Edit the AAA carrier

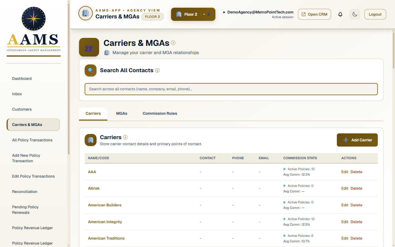pos(345,172)
